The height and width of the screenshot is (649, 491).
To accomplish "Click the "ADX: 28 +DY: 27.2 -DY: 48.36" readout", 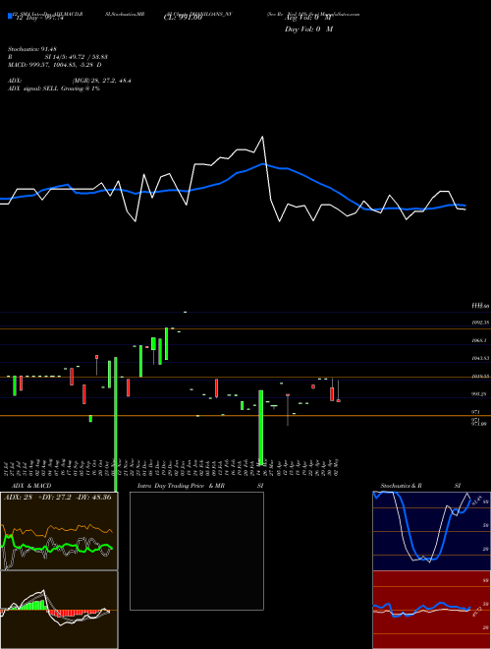I will pyautogui.click(x=58, y=497).
